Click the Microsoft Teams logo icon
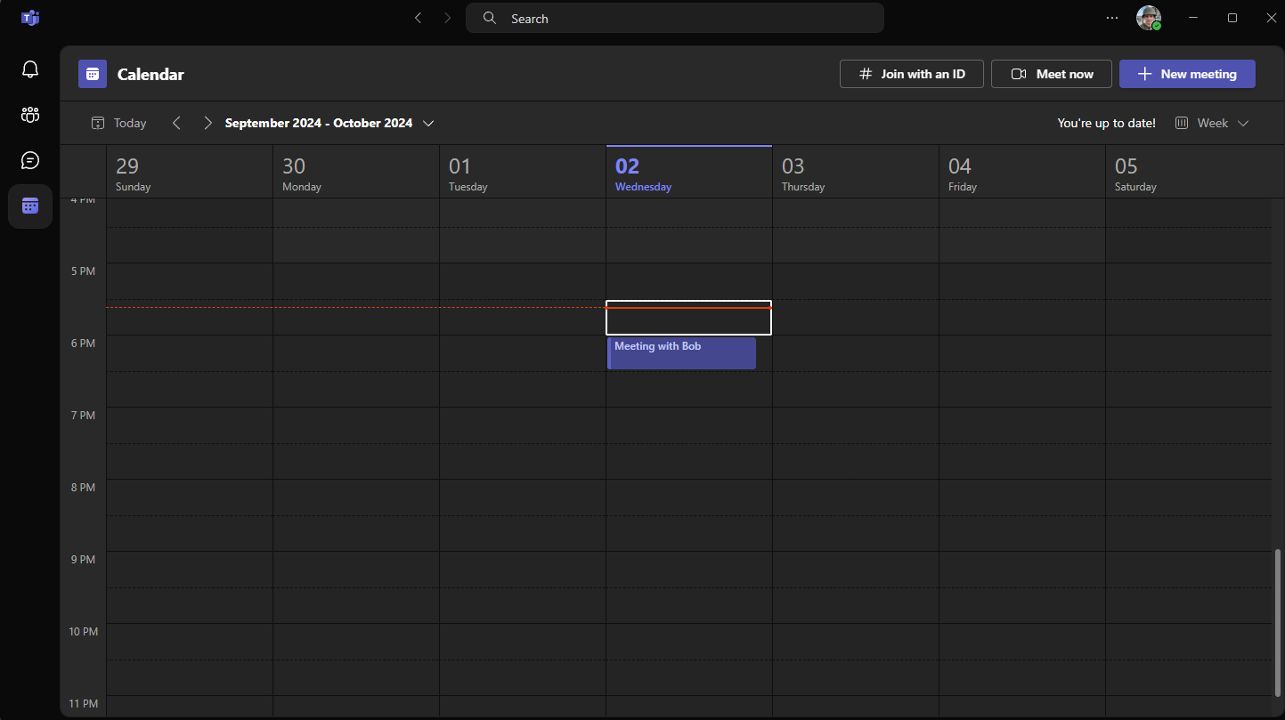The width and height of the screenshot is (1285, 720). pos(30,18)
